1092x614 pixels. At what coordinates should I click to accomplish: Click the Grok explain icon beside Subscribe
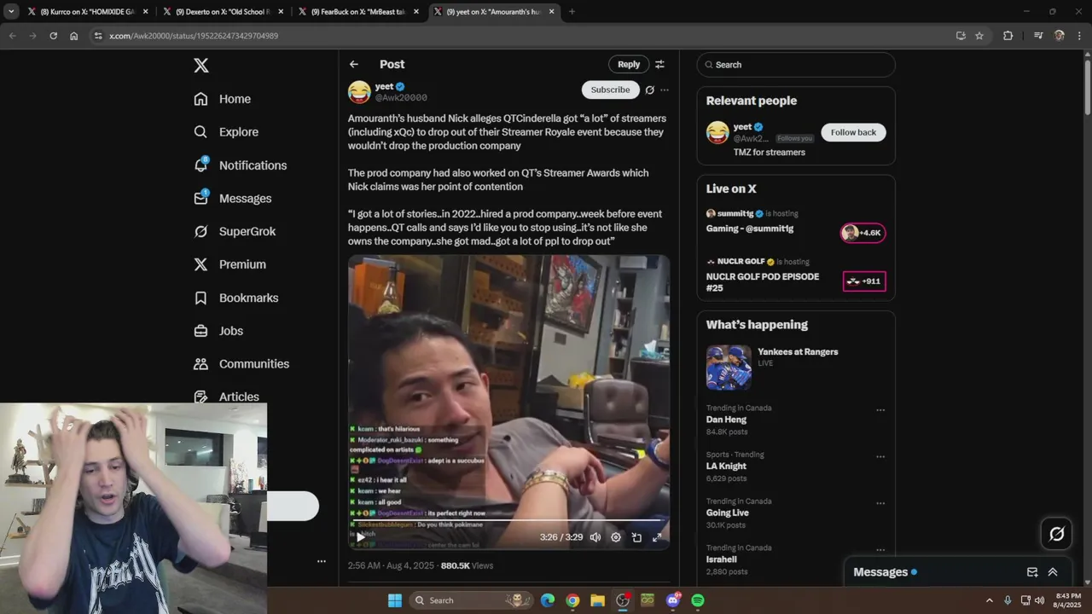coord(649,90)
